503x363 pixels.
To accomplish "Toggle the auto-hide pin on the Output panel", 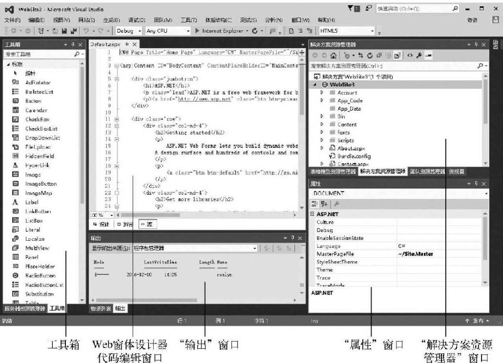I will [292, 238].
